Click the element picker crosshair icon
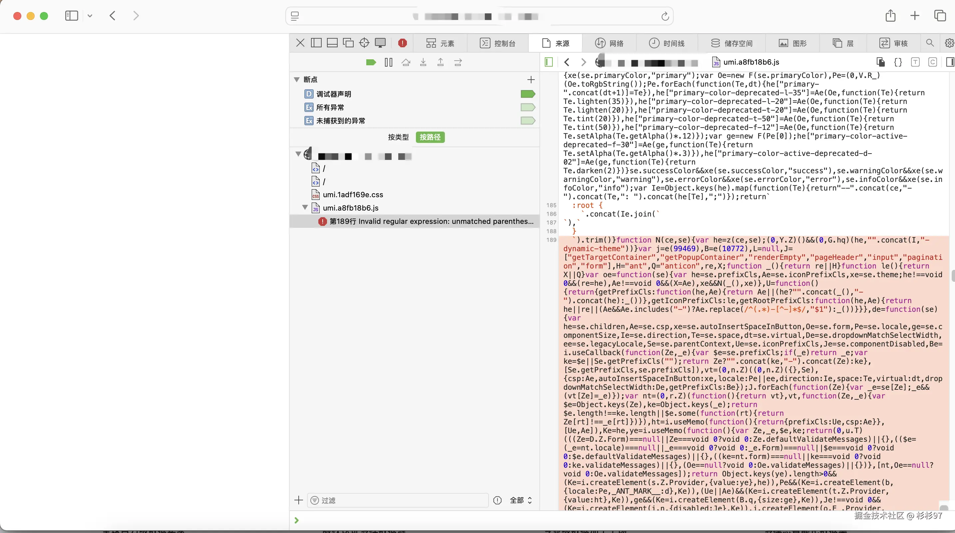The width and height of the screenshot is (955, 533). coord(364,43)
